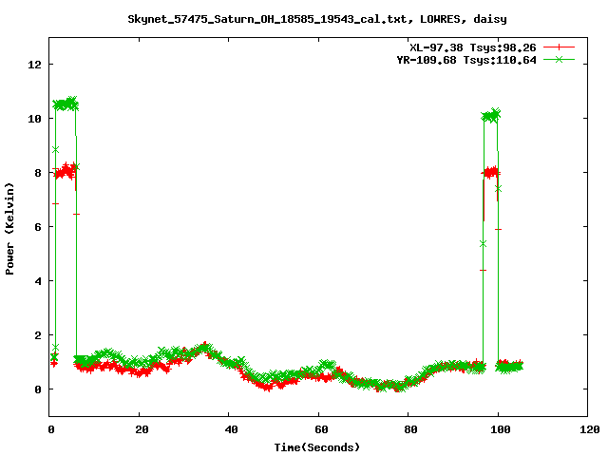Select the XL-97.38 Tsys:98.26 legend label
This screenshot has height=456, width=608.
tap(473, 47)
